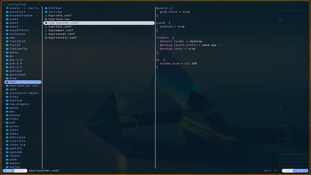Click the folder icon next to fastfetch
The width and height of the screenshot is (311, 175).
[x=7, y=41]
